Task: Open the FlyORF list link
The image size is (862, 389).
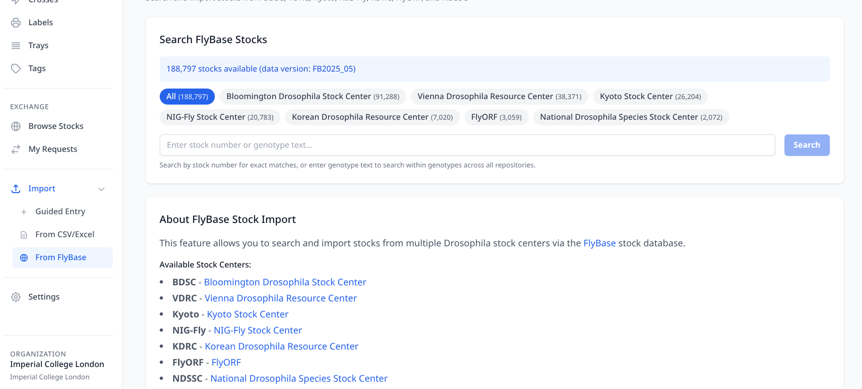Action: pos(226,362)
